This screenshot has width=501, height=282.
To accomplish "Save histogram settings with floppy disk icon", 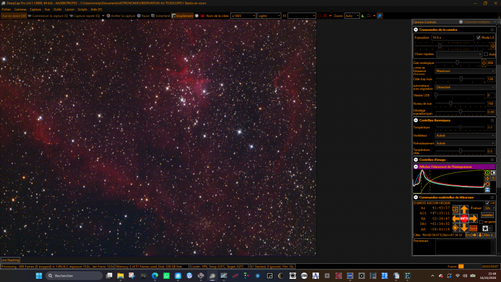I will [487, 190].
